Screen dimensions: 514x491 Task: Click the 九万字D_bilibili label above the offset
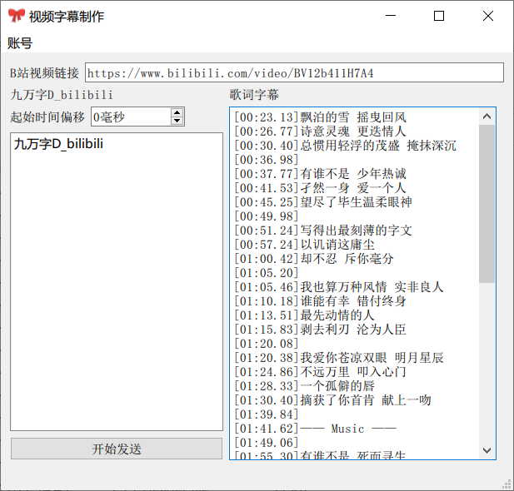pyautogui.click(x=62, y=95)
